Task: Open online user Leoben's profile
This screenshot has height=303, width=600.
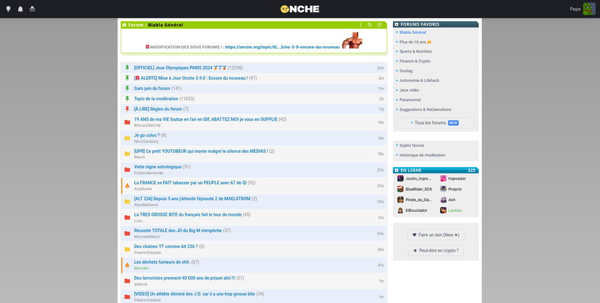Action: coord(455,211)
